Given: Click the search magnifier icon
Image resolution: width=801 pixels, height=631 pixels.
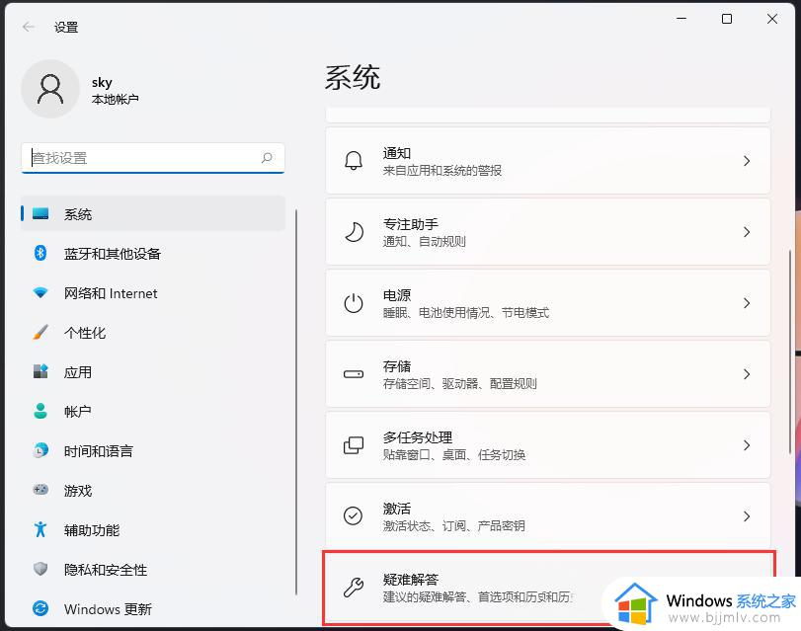Looking at the screenshot, I should click(267, 158).
